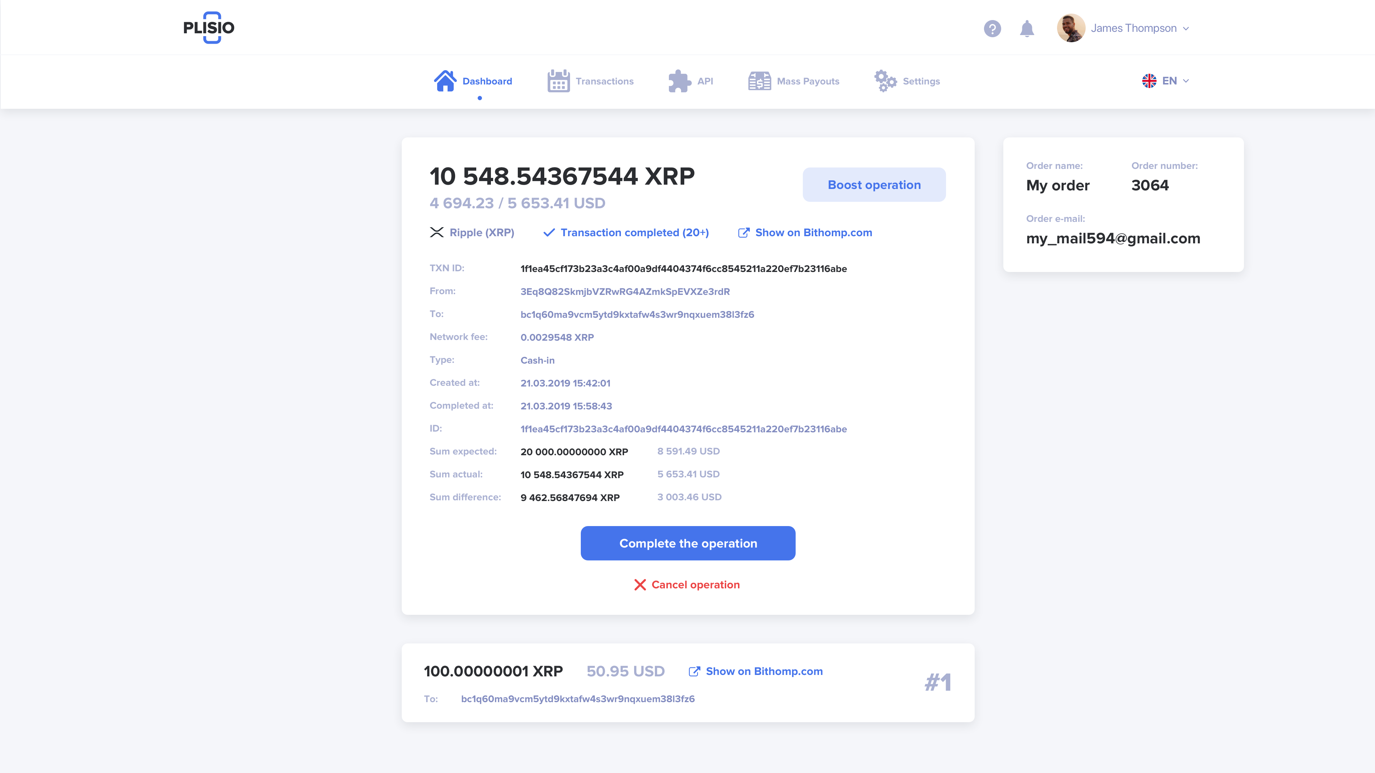Screen dimensions: 1375x773
Task: Click the Dashboard home icon
Action: point(444,80)
